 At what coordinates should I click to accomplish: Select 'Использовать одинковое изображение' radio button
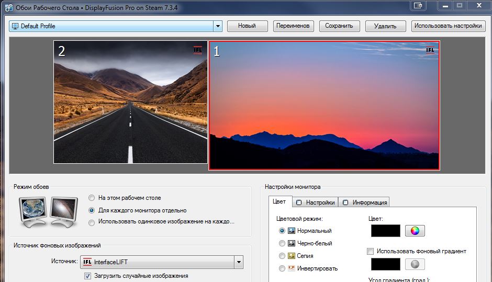pyautogui.click(x=92, y=223)
